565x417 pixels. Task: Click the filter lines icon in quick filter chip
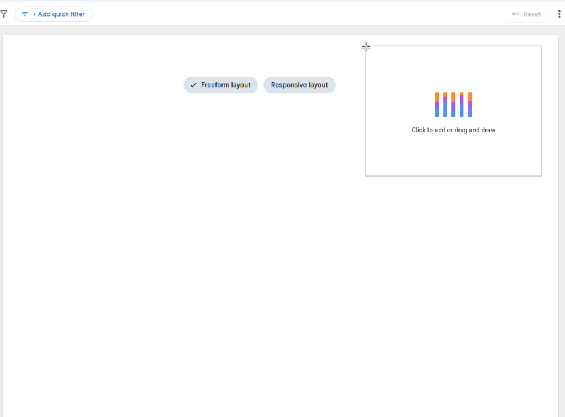click(x=24, y=14)
